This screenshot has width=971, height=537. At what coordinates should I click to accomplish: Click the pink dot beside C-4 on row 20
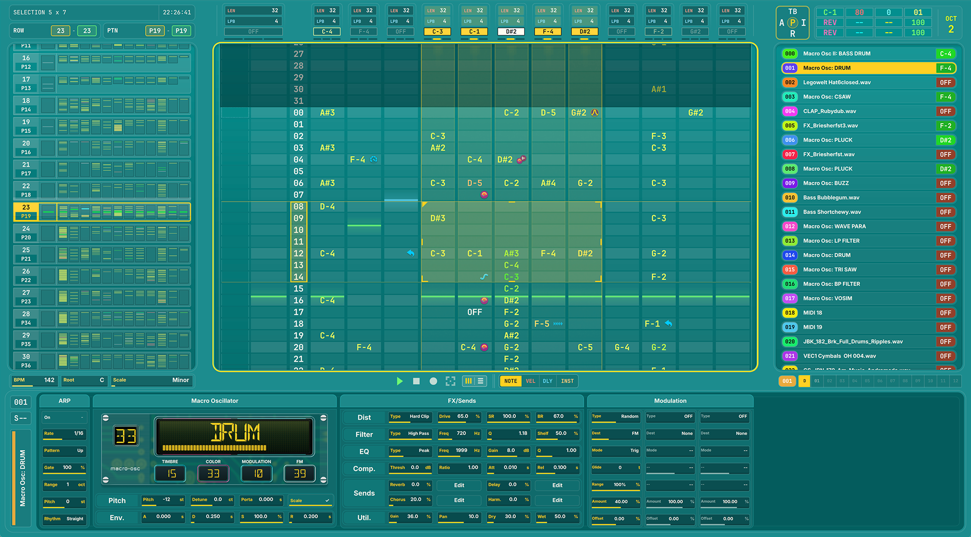pyautogui.click(x=484, y=347)
